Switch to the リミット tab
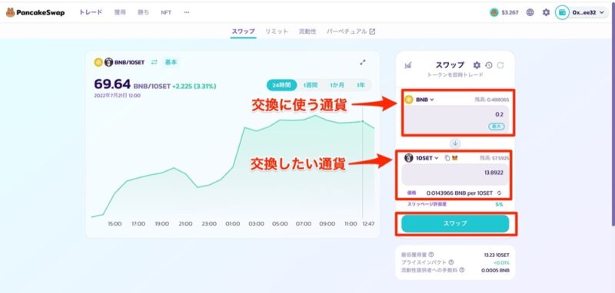The width and height of the screenshot is (615, 293). tap(277, 31)
